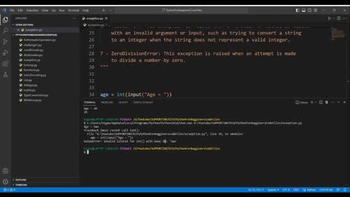Open dictionaries.py file

(33, 55)
